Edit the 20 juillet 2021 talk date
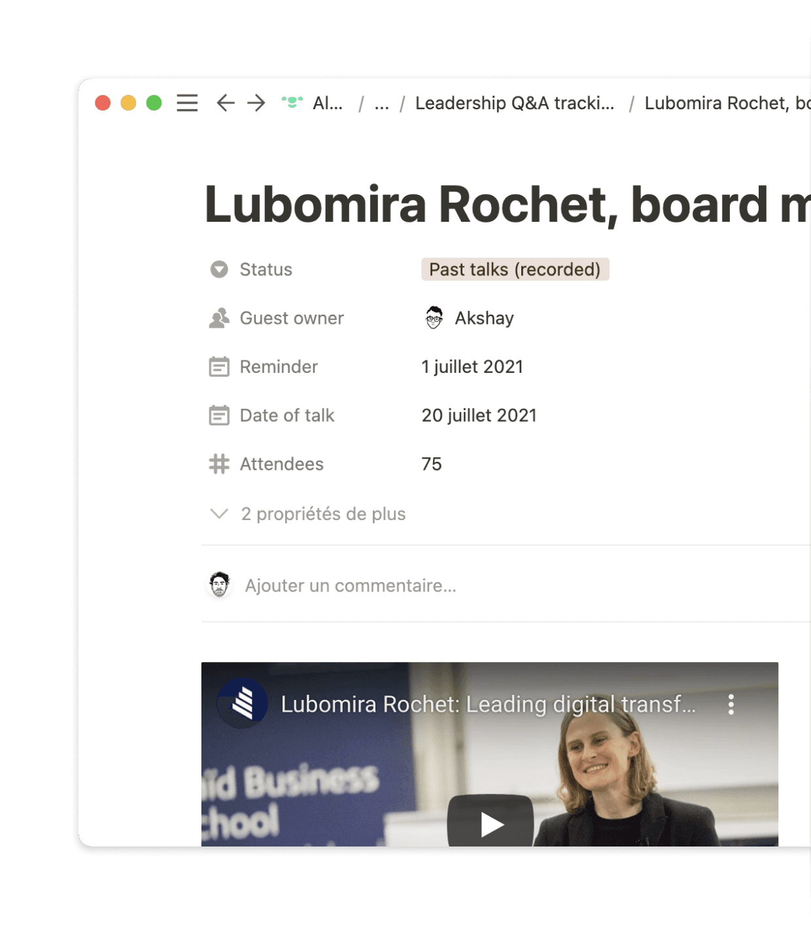811x925 pixels. pyautogui.click(x=479, y=415)
